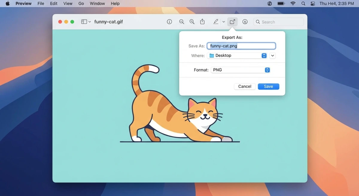Click the Cancel button
The height and width of the screenshot is (196, 359).
[x=245, y=86]
